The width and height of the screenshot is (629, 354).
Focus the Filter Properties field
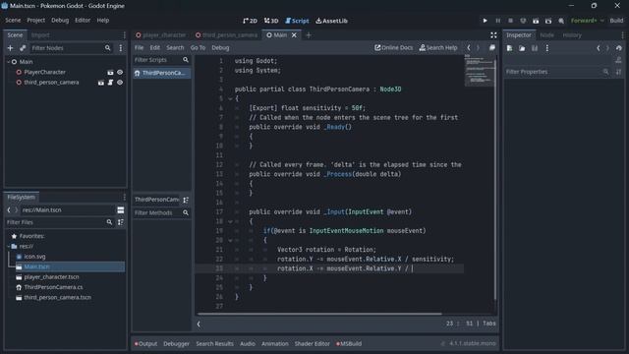click(x=557, y=72)
